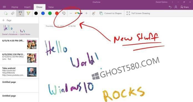
Task: Click Convert to Shapes
Action: coord(110,13)
